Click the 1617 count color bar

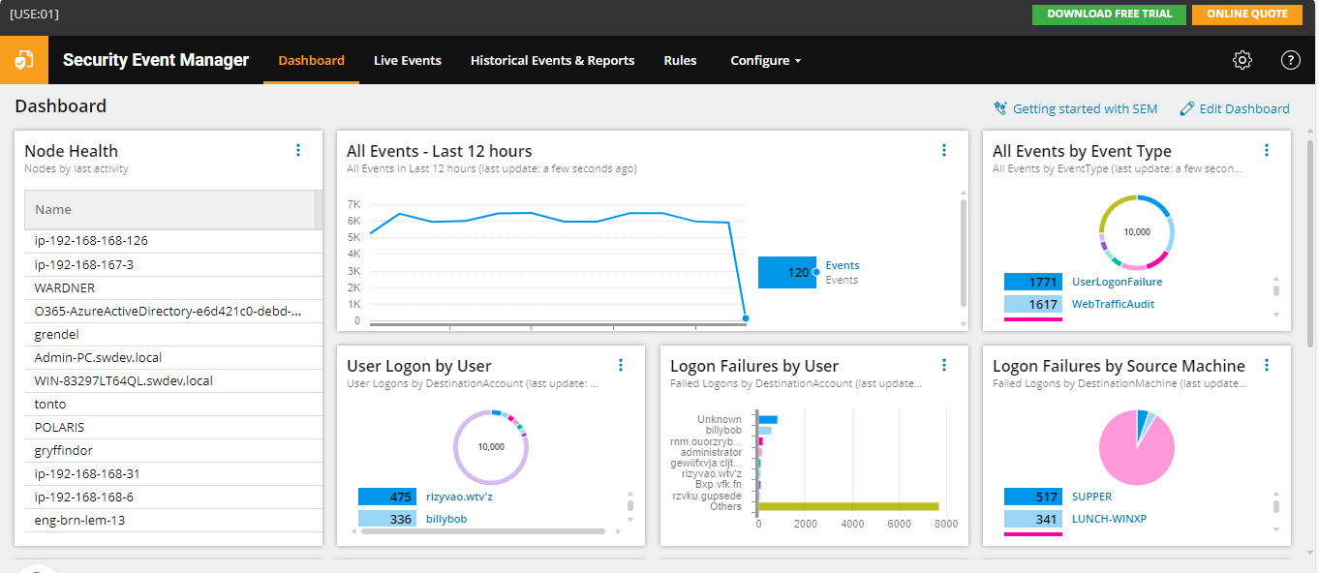pos(1033,304)
